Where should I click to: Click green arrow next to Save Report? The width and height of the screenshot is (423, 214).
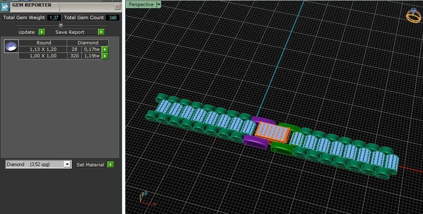[101, 32]
